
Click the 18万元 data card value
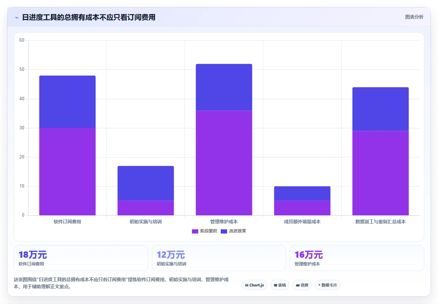coord(33,255)
